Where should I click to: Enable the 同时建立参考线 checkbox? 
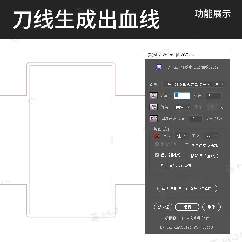[x=187, y=145]
